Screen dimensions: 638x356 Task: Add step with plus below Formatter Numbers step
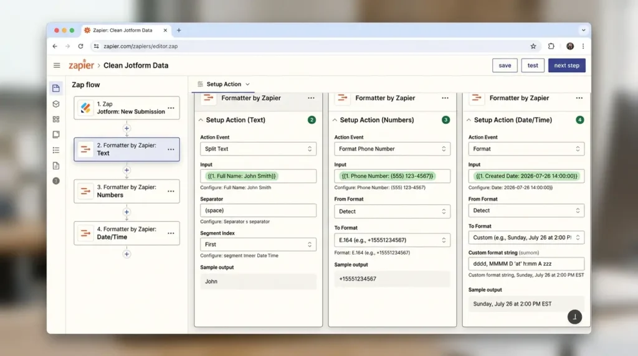click(126, 212)
